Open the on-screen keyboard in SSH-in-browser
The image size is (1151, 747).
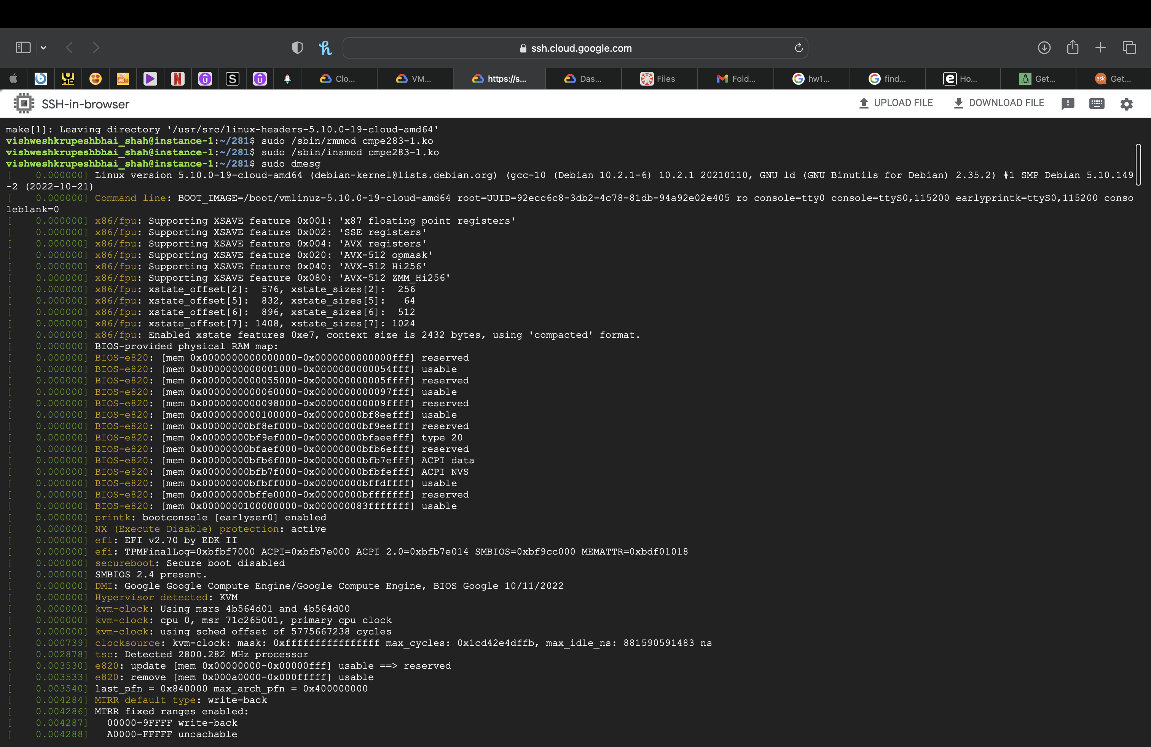pyautogui.click(x=1096, y=103)
